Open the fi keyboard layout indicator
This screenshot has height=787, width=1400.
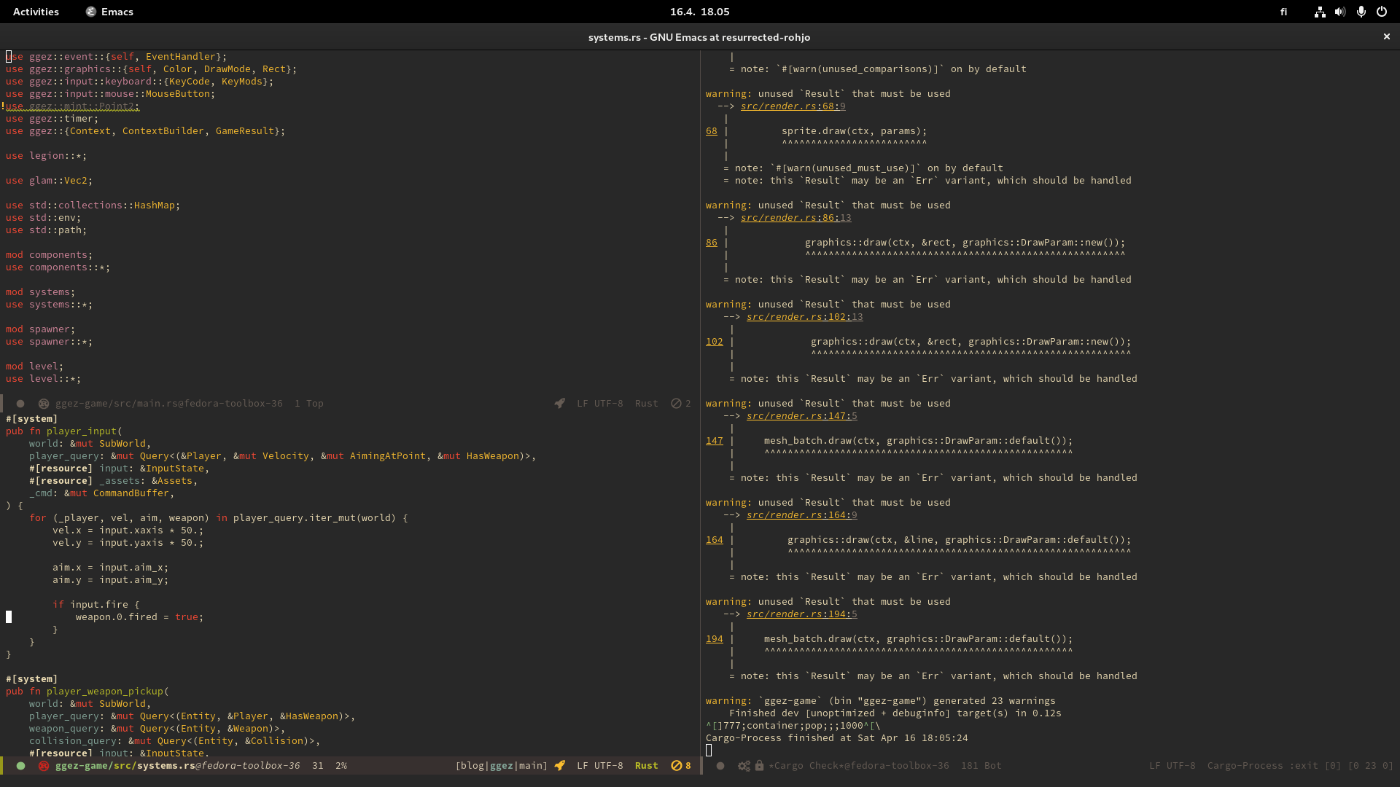1283,12
